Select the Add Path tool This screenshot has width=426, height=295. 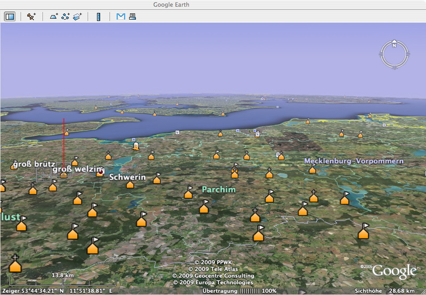tap(65, 16)
